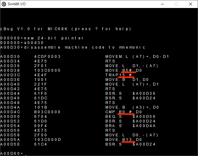Click opcode 61DC
Image resolution: width=198 pixels, height=156 pixels.
[41, 98]
